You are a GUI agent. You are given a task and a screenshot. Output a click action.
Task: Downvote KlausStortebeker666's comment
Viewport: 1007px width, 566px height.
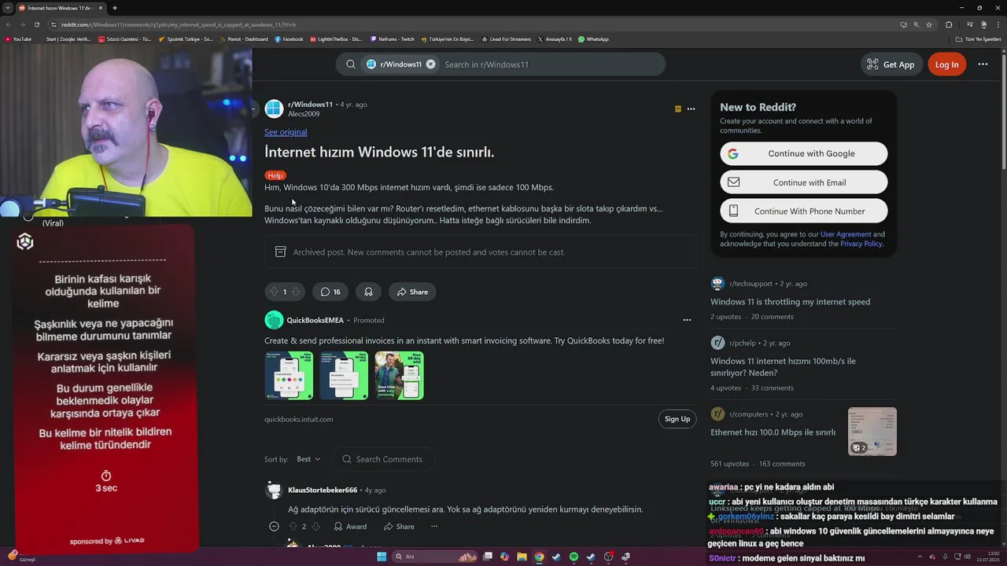[315, 527]
